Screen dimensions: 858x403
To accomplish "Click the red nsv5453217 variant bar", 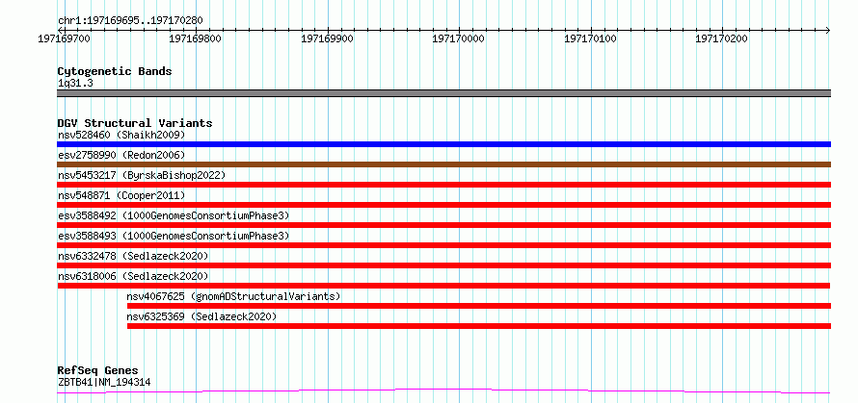I will pyautogui.click(x=443, y=185).
